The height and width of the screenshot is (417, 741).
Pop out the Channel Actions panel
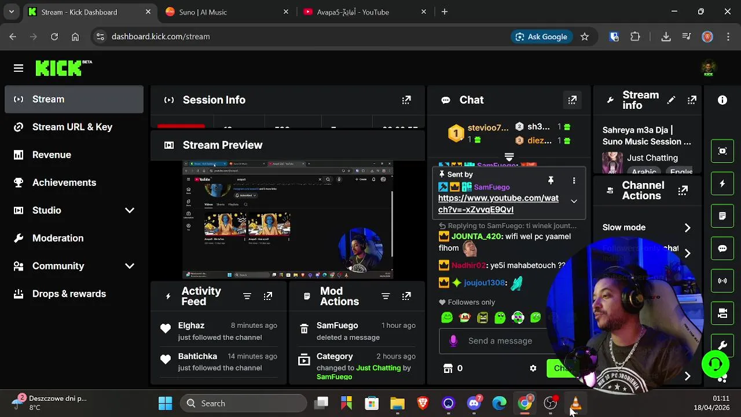(x=683, y=191)
